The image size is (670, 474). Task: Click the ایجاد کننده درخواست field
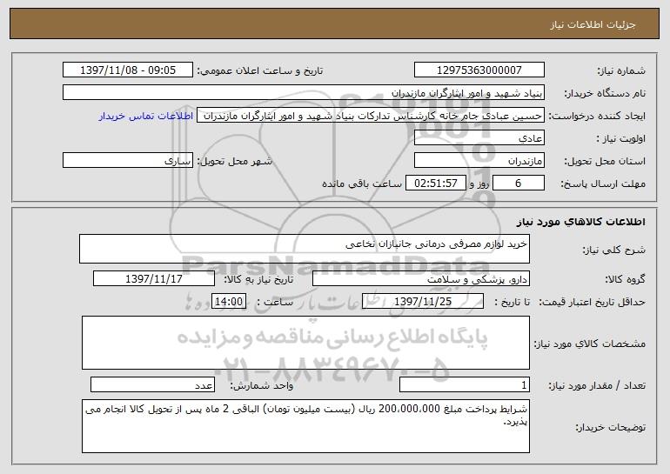[371, 116]
